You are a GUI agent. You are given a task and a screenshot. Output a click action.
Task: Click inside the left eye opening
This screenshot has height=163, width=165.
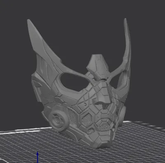(x=74, y=82)
